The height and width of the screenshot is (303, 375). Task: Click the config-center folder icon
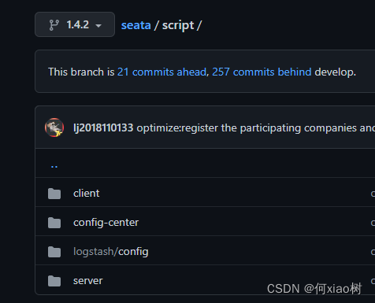pyautogui.click(x=54, y=223)
